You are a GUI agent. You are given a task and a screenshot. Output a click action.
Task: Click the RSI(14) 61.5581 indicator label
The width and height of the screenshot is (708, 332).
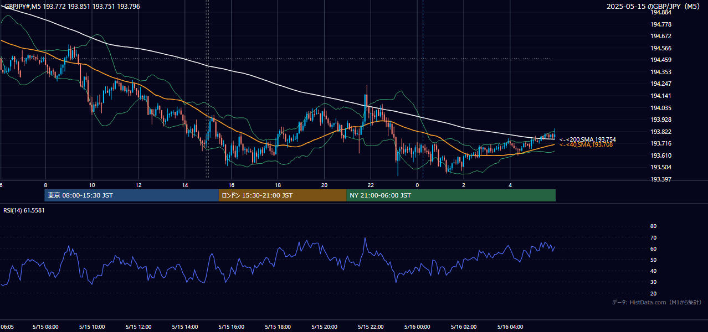coord(24,210)
